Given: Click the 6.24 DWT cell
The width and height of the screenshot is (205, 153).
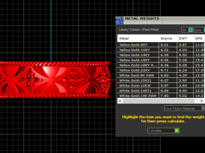Looking at the screenshot, I should tap(185, 70).
